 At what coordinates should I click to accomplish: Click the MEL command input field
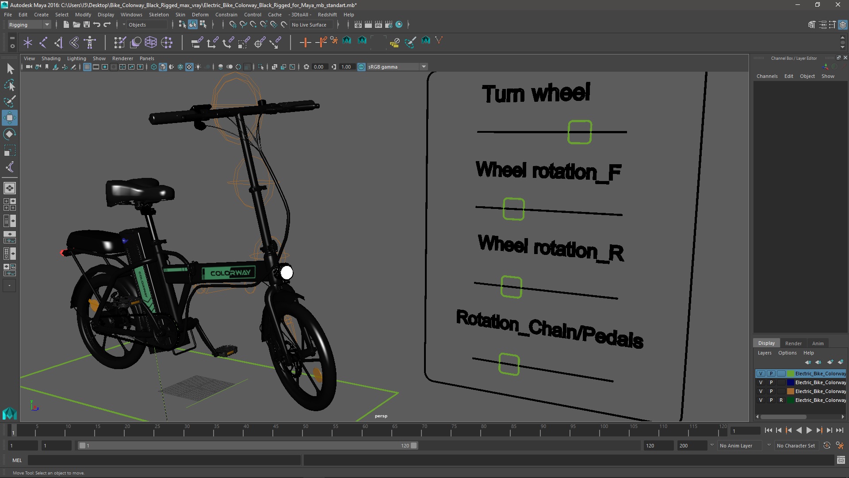click(x=164, y=460)
